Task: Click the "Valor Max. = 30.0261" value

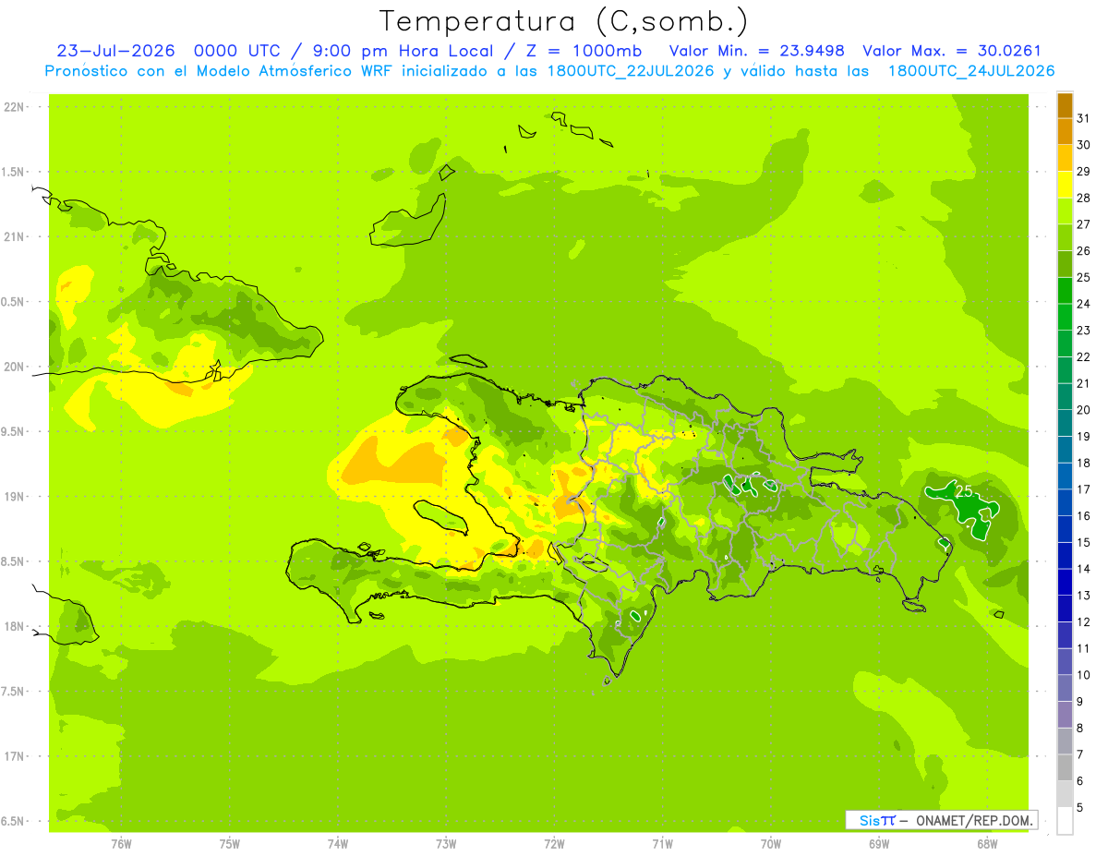Action: (x=952, y=51)
